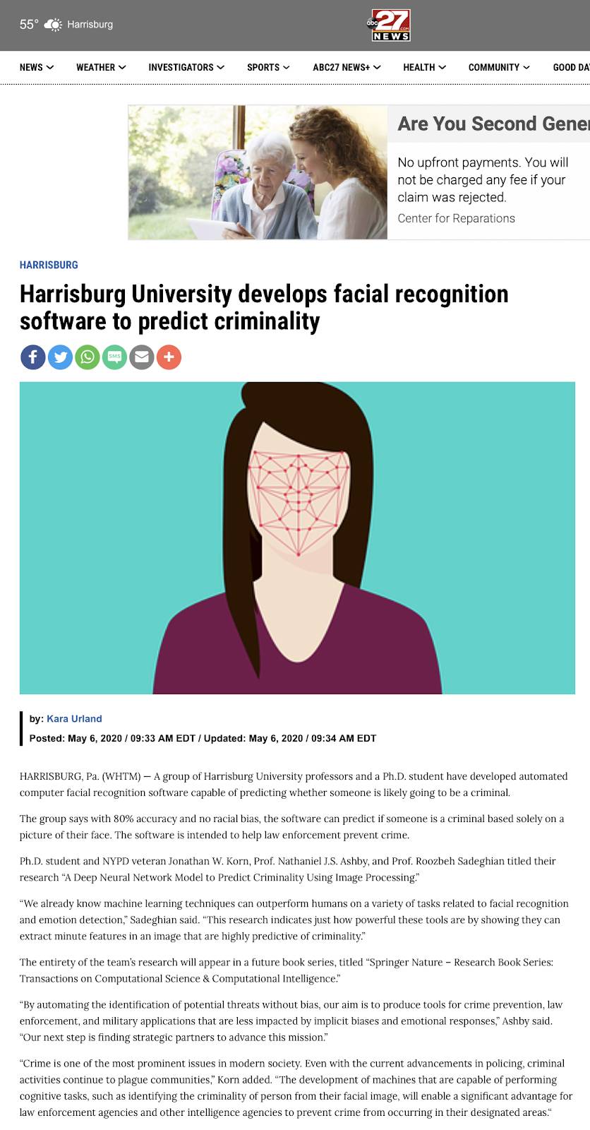The image size is (590, 1130).
Task: Open more sharing options plus icon
Action: [x=169, y=357]
